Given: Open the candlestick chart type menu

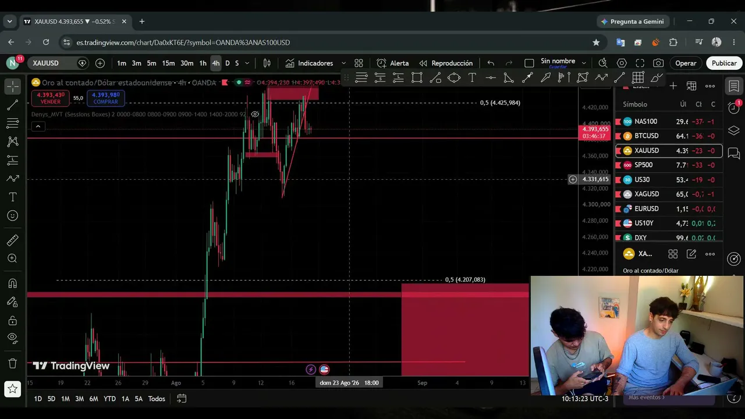Looking at the screenshot, I should point(267,63).
